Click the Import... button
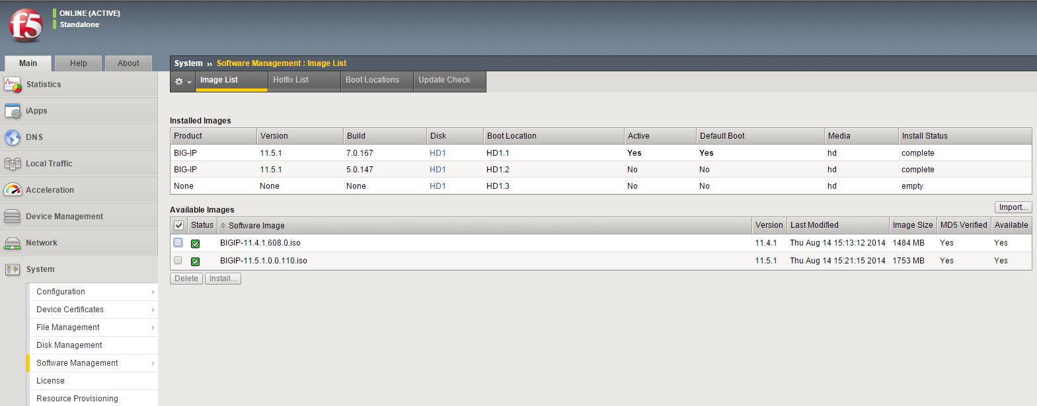Screen dimensions: 1037x406 [x=1013, y=207]
